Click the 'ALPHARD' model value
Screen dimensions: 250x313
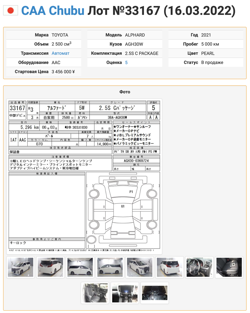point(135,35)
